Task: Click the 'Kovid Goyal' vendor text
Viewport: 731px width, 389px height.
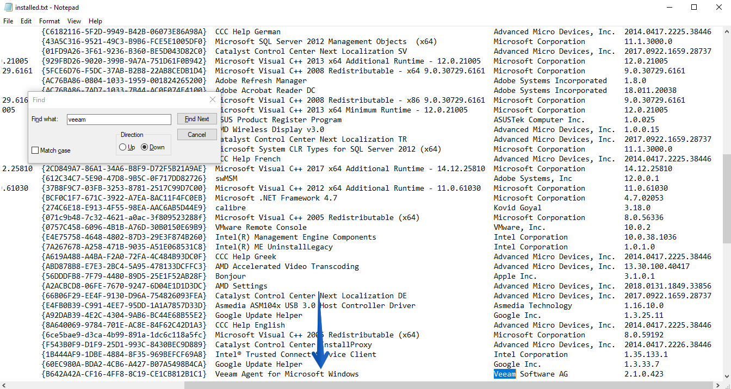Action: (x=518, y=208)
